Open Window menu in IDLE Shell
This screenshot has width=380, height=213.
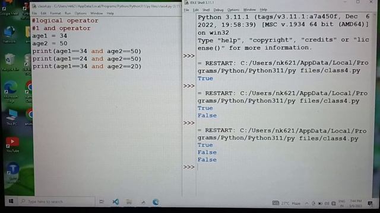point(249,10)
